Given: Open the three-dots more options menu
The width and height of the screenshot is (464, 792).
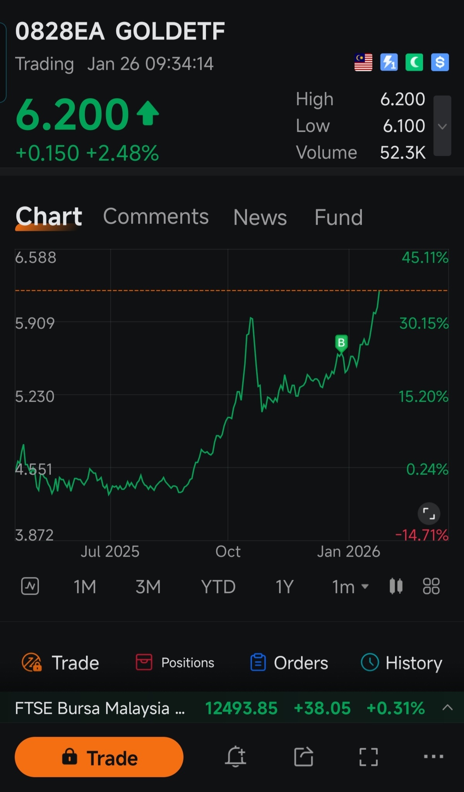Looking at the screenshot, I should (x=433, y=756).
